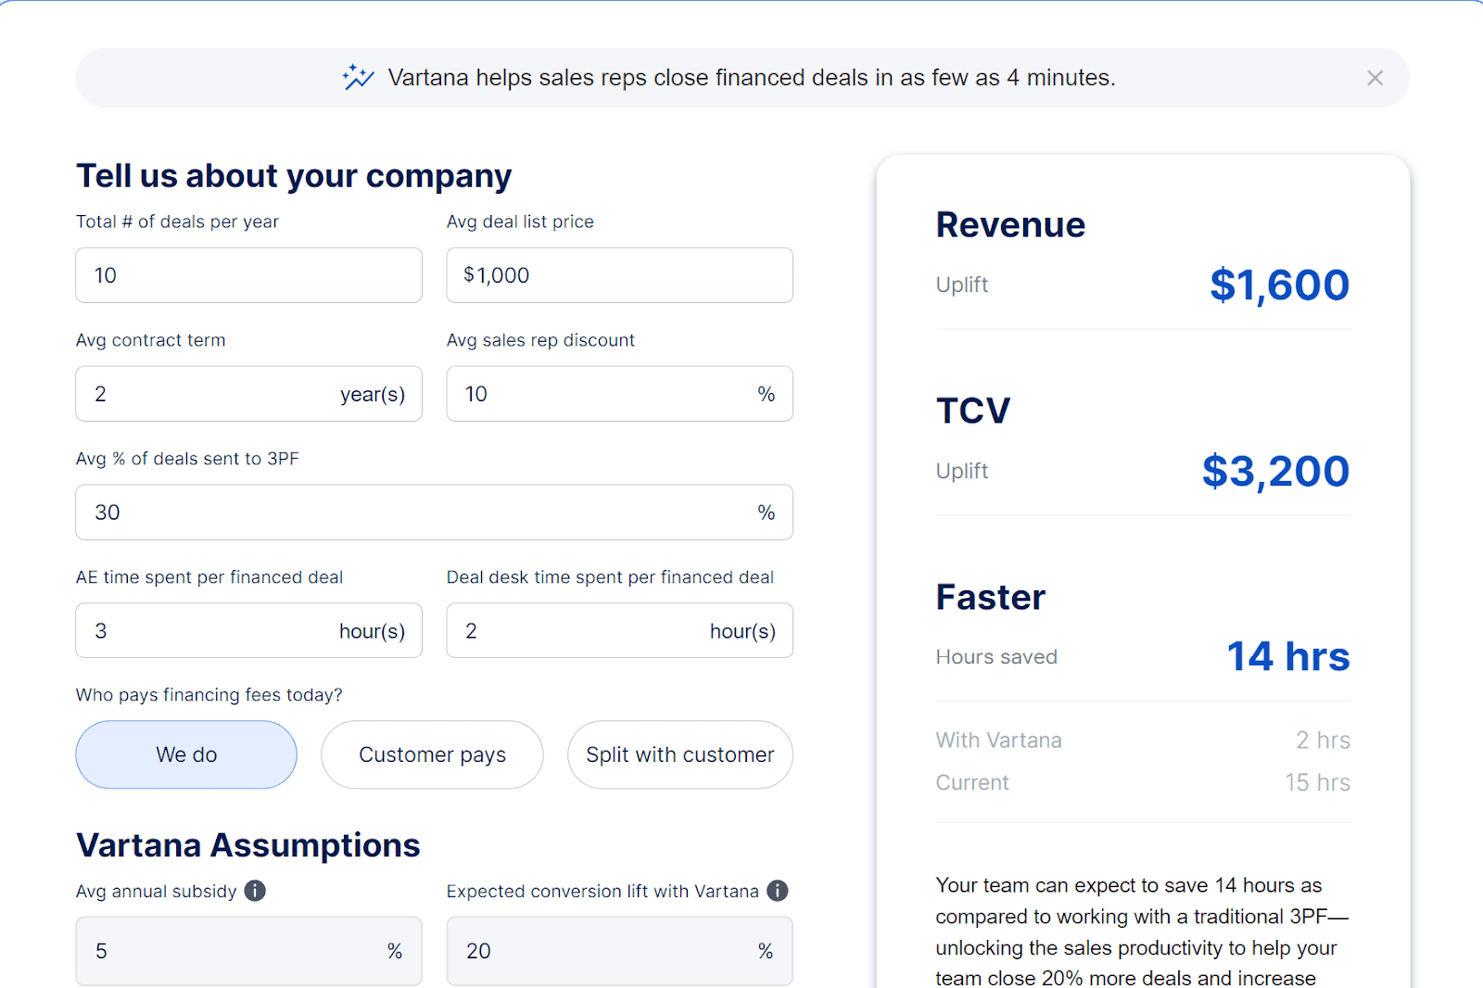Click the 'Avg contract term' label

(x=150, y=340)
